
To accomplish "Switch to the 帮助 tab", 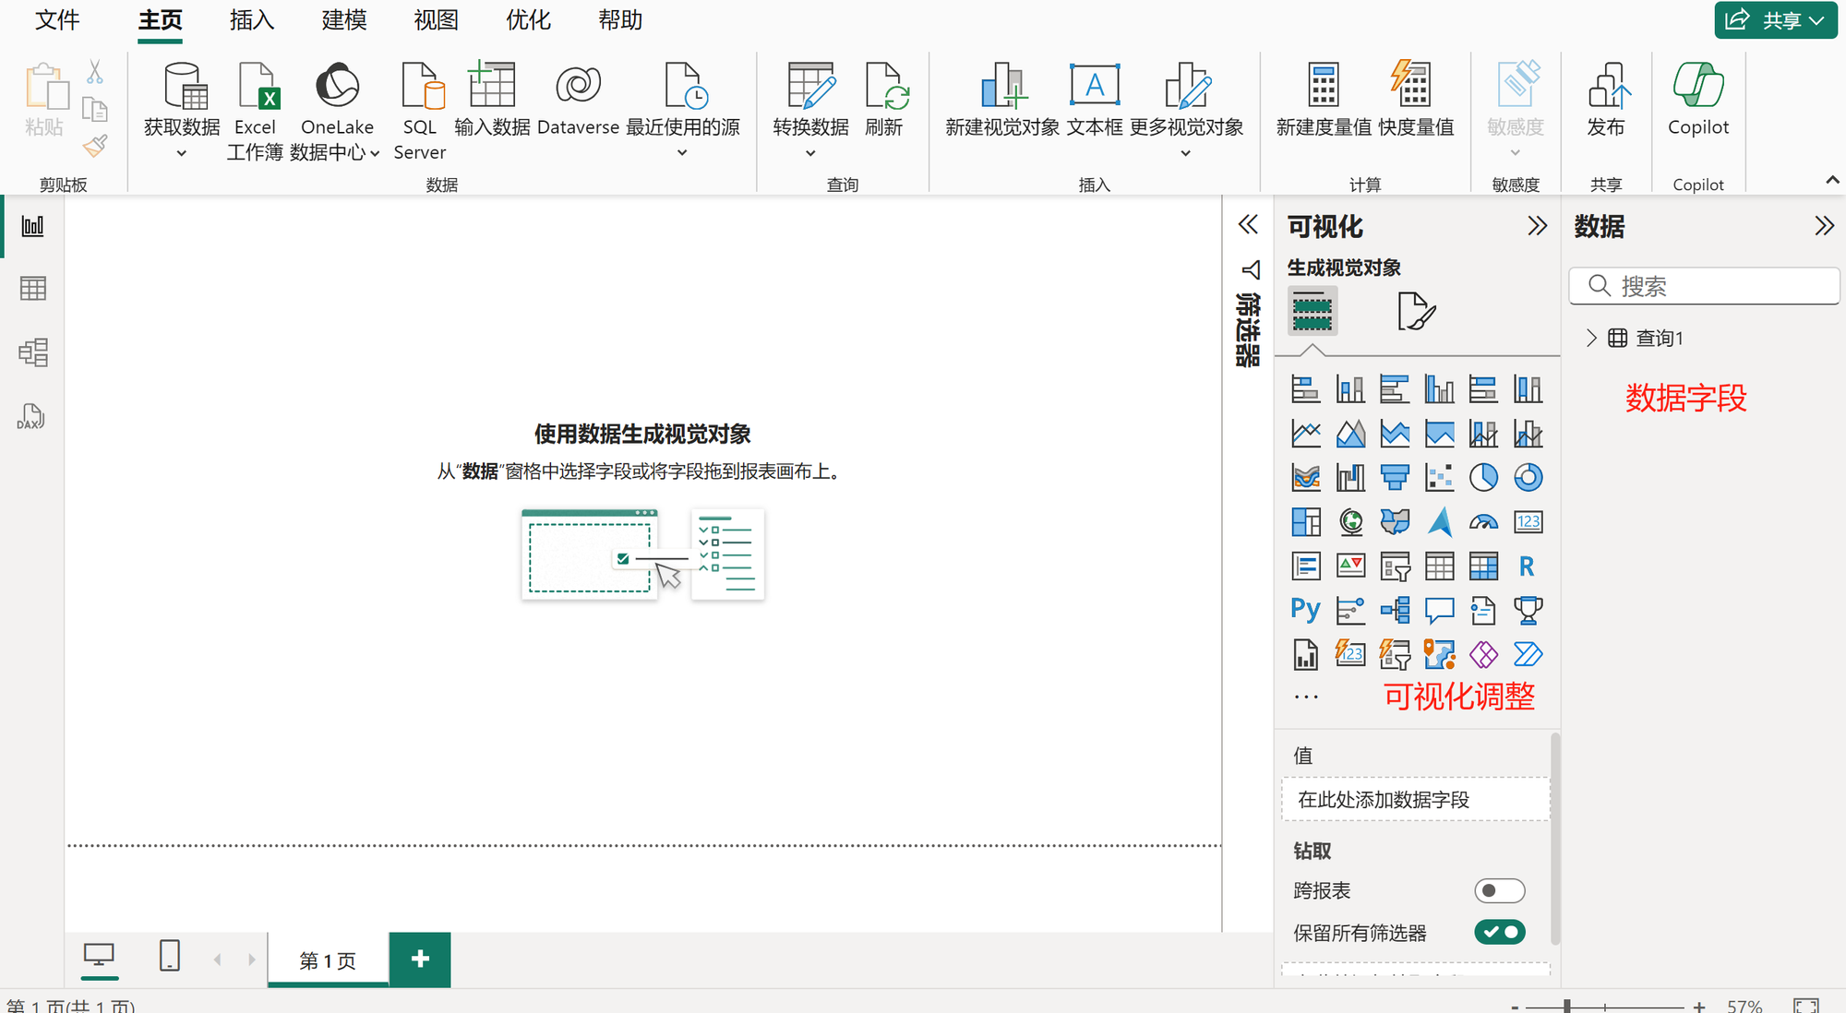I will pyautogui.click(x=620, y=20).
